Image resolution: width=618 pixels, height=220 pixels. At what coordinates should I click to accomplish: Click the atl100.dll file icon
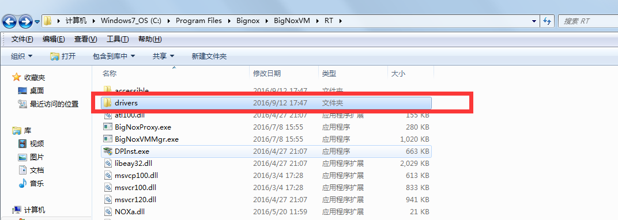[108, 115]
